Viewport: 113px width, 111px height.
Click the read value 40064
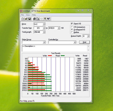coord(86,84)
